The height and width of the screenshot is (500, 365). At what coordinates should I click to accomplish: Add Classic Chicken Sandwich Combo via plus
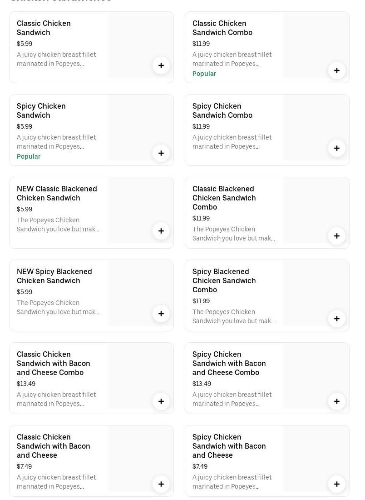tap(337, 70)
